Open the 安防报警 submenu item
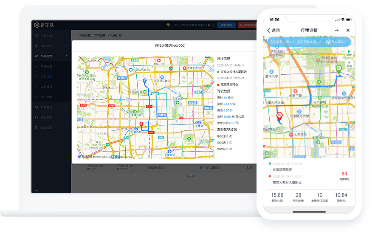Image resolution: width=375 pixels, height=237 pixels. [46, 87]
